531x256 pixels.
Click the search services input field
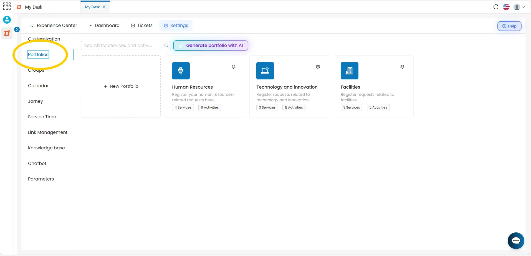(121, 46)
